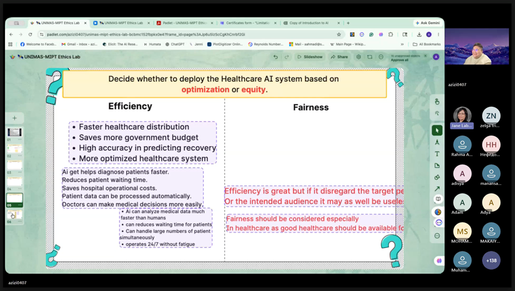Open the colorful globe tool in sidebar

coord(438,212)
